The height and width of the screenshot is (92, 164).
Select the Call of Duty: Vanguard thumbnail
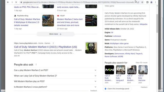click(121, 70)
